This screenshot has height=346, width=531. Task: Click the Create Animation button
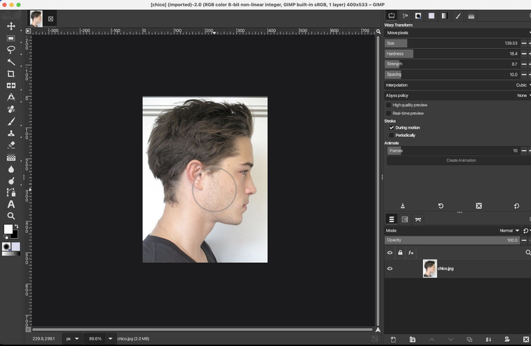tap(460, 161)
